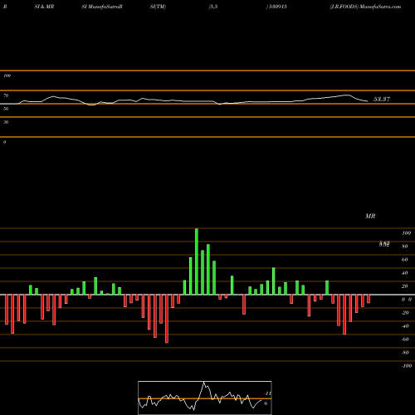Click the RSI value 53.37 label
Screen dimensions: 415x415
tap(382, 99)
